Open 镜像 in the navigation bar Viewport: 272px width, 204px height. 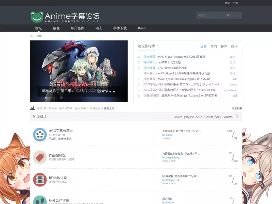tap(56, 28)
